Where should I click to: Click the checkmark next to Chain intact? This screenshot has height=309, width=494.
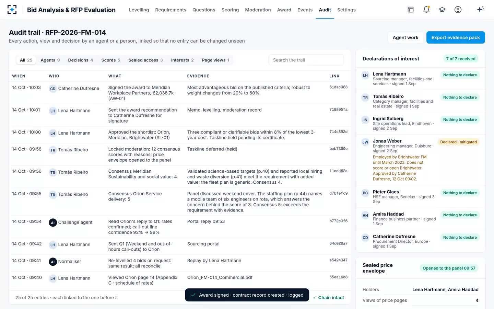pyautogui.click(x=315, y=298)
